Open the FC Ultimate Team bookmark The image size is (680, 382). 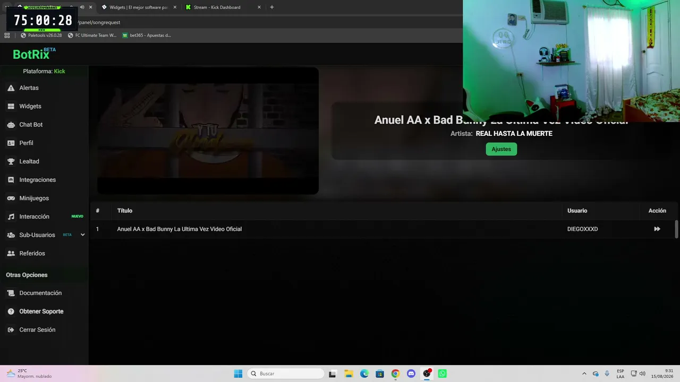92,36
